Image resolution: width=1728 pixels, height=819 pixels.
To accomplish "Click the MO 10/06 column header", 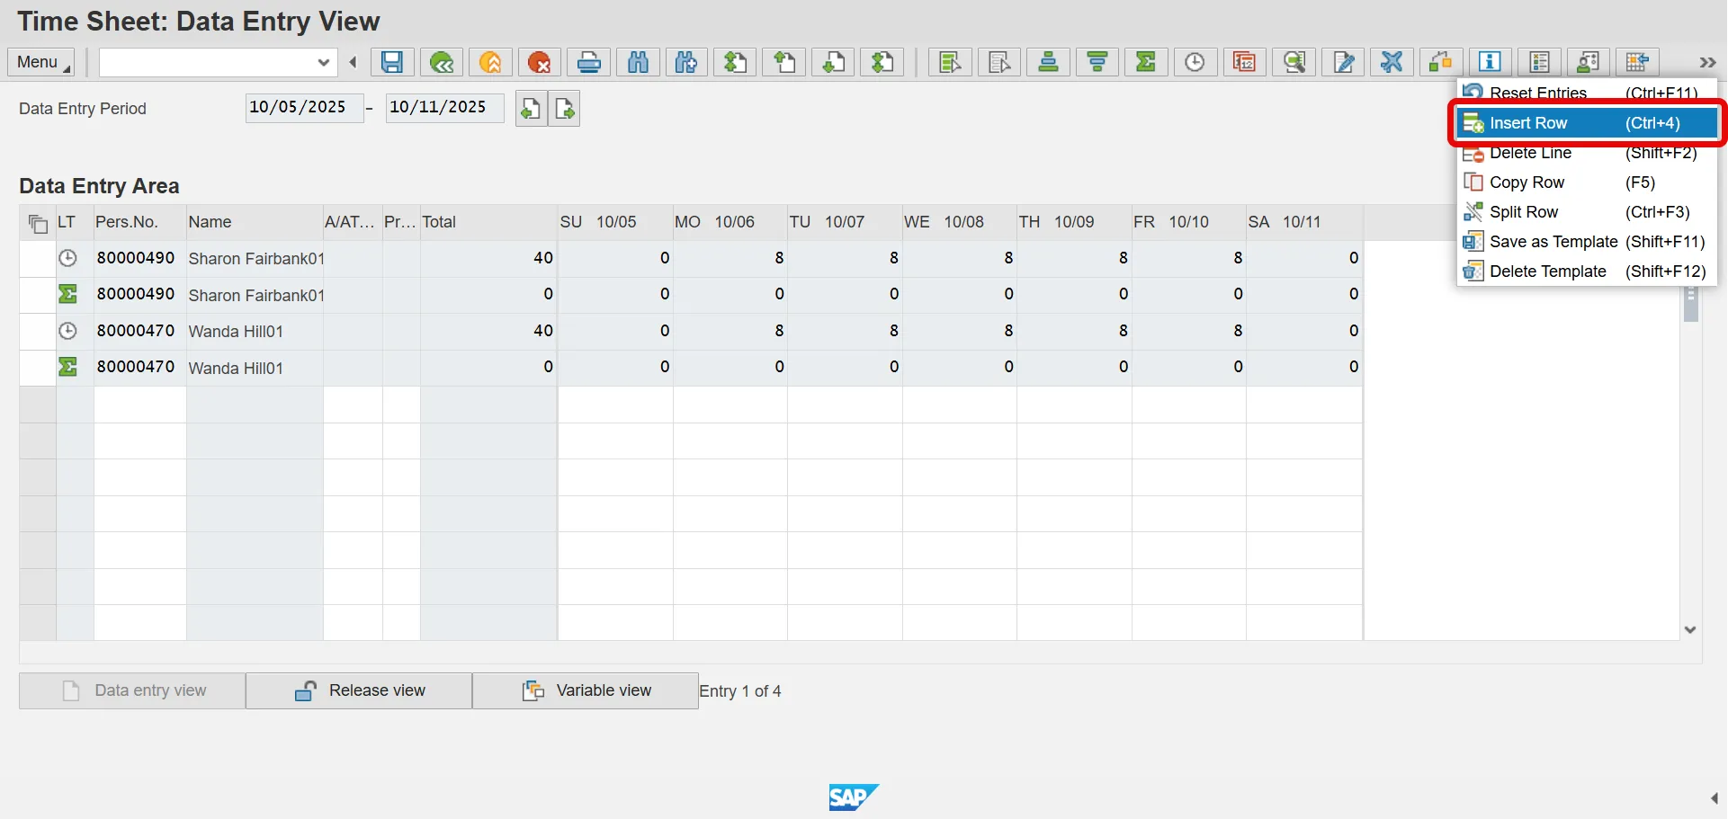I will point(730,222).
